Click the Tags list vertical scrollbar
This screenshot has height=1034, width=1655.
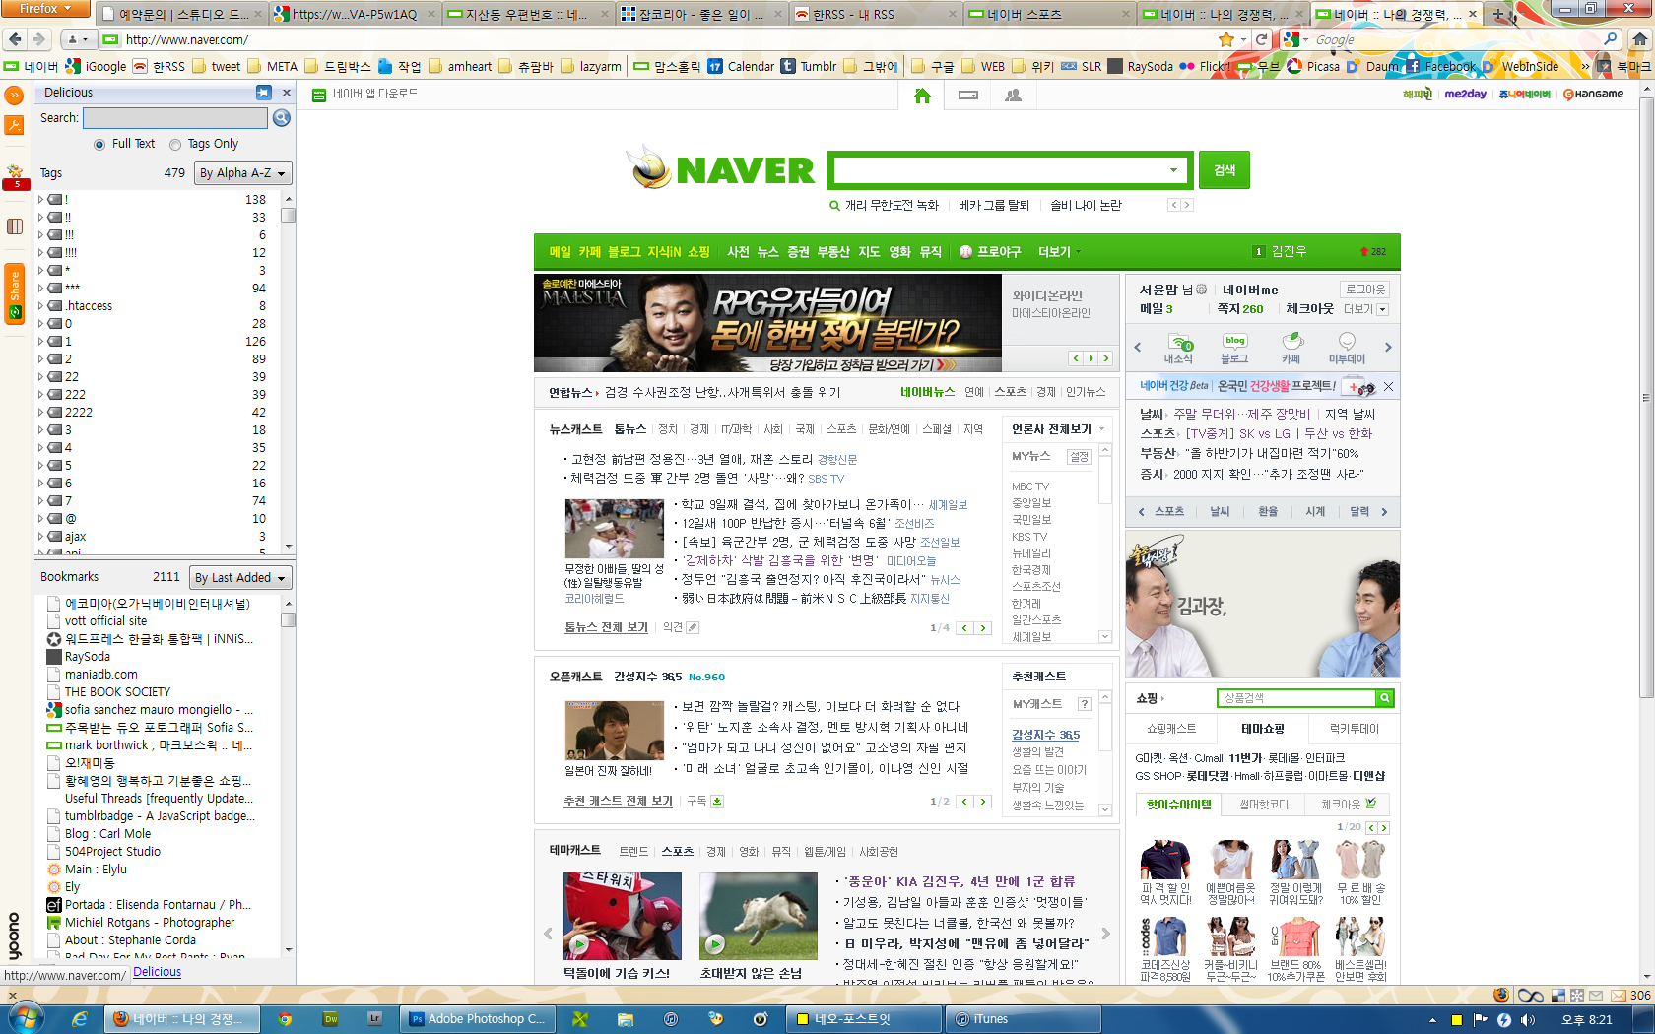pos(289,372)
